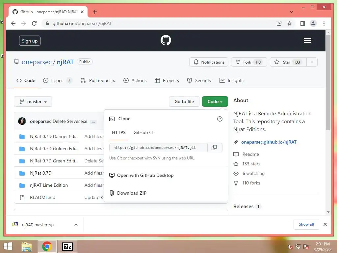Image resolution: width=337 pixels, height=253 pixels.
Task: Open the Chrome profile avatar icon
Action: (313, 23)
